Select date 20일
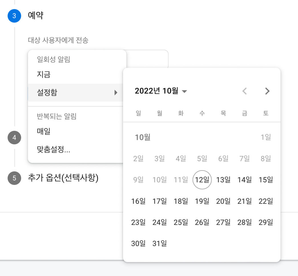Screen dimensions: 298x276 [223, 201]
